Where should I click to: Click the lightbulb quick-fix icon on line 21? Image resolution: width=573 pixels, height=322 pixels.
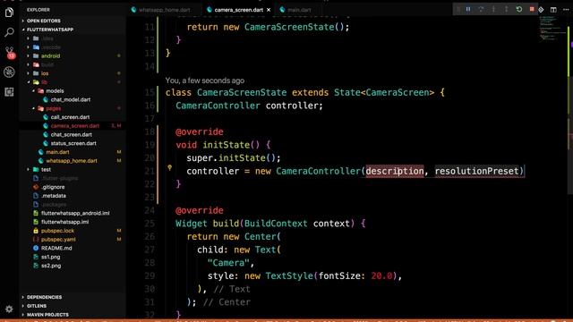(169, 167)
